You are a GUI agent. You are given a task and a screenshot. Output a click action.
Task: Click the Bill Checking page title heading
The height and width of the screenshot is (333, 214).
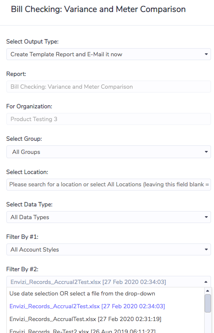98,9
